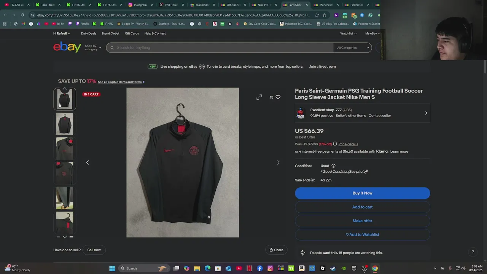The image size is (487, 274).
Task: Switch to the Manchester browser tab
Action: point(326,5)
